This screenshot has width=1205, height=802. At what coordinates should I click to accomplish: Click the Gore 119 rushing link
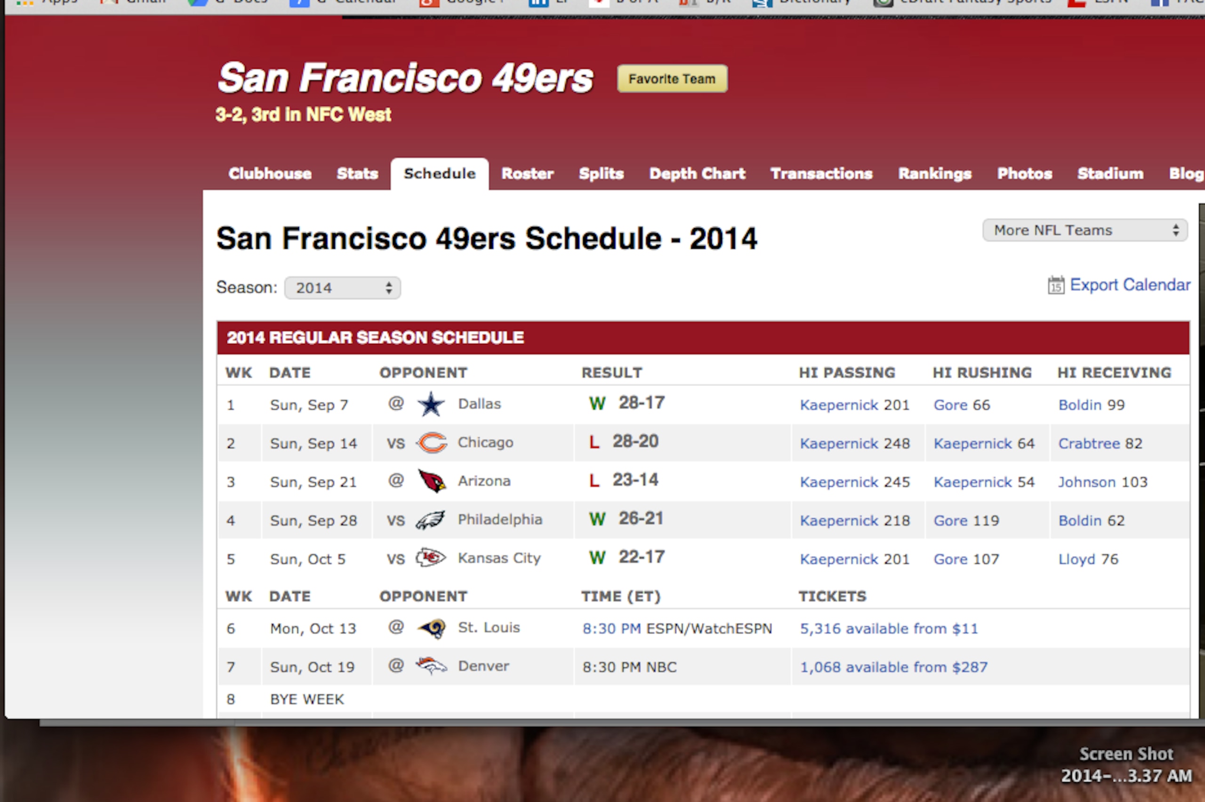pyautogui.click(x=951, y=521)
